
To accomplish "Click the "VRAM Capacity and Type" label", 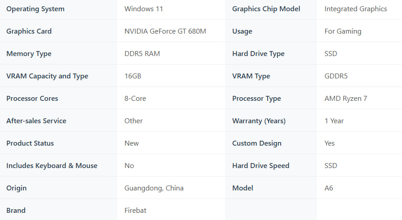I will pyautogui.click(x=47, y=76).
